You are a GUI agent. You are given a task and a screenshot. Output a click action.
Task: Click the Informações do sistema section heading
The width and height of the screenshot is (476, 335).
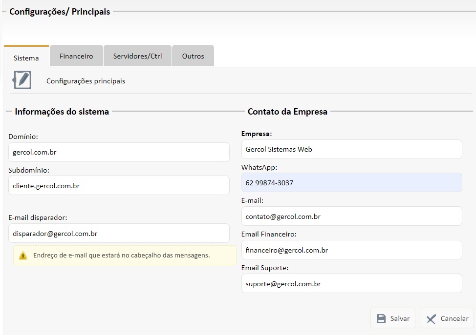(62, 112)
